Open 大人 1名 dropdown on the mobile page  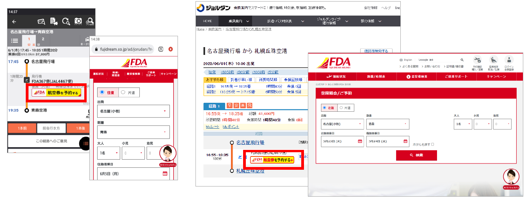[108, 153]
